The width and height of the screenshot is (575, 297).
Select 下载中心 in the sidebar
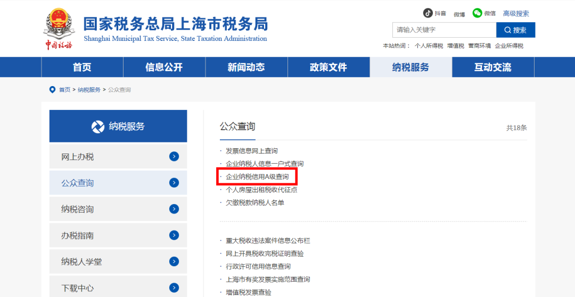(x=118, y=287)
